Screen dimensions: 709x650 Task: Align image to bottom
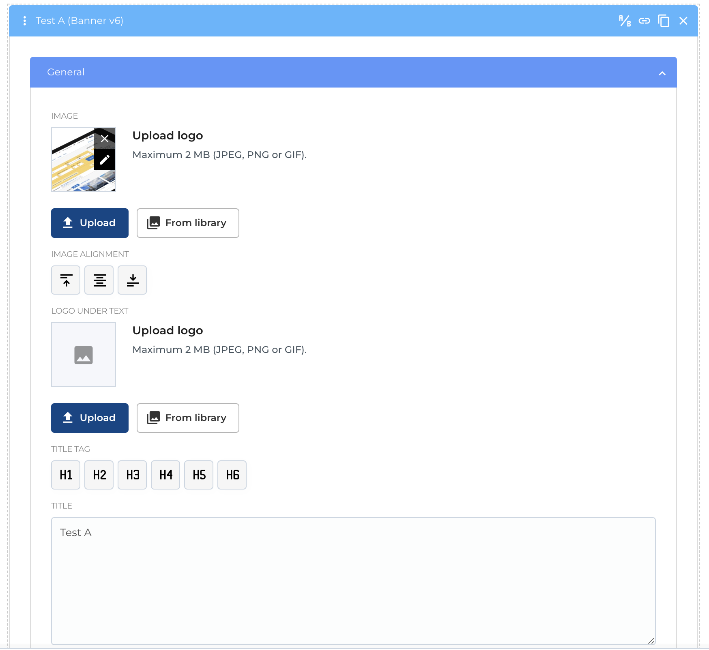point(132,280)
